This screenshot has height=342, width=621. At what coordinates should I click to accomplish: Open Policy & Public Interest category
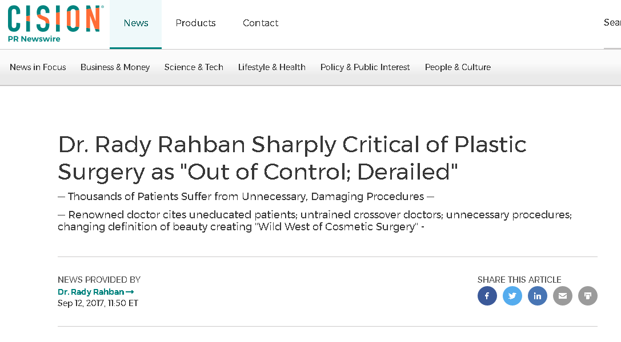pyautogui.click(x=365, y=67)
